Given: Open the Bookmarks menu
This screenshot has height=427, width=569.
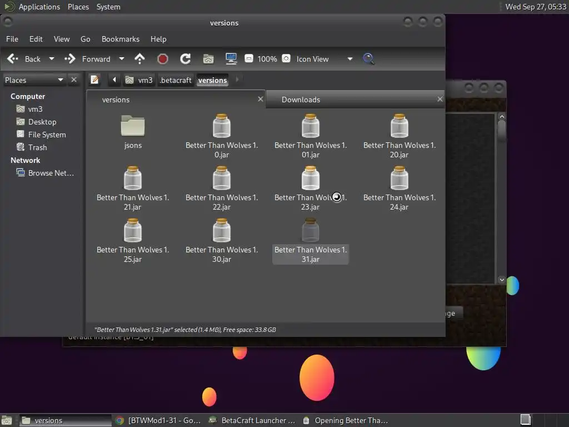Looking at the screenshot, I should point(121,39).
